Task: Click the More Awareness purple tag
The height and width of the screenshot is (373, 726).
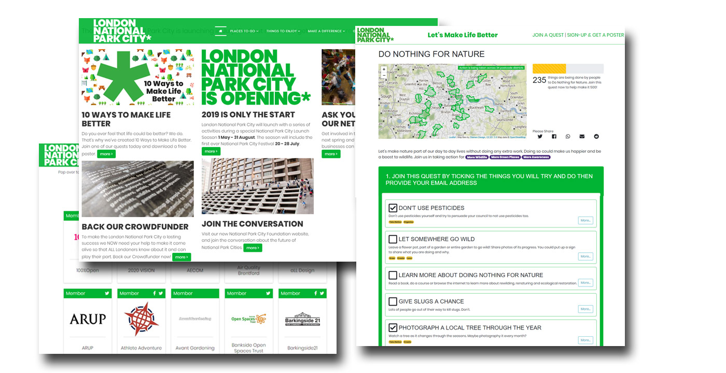Action: click(x=536, y=157)
